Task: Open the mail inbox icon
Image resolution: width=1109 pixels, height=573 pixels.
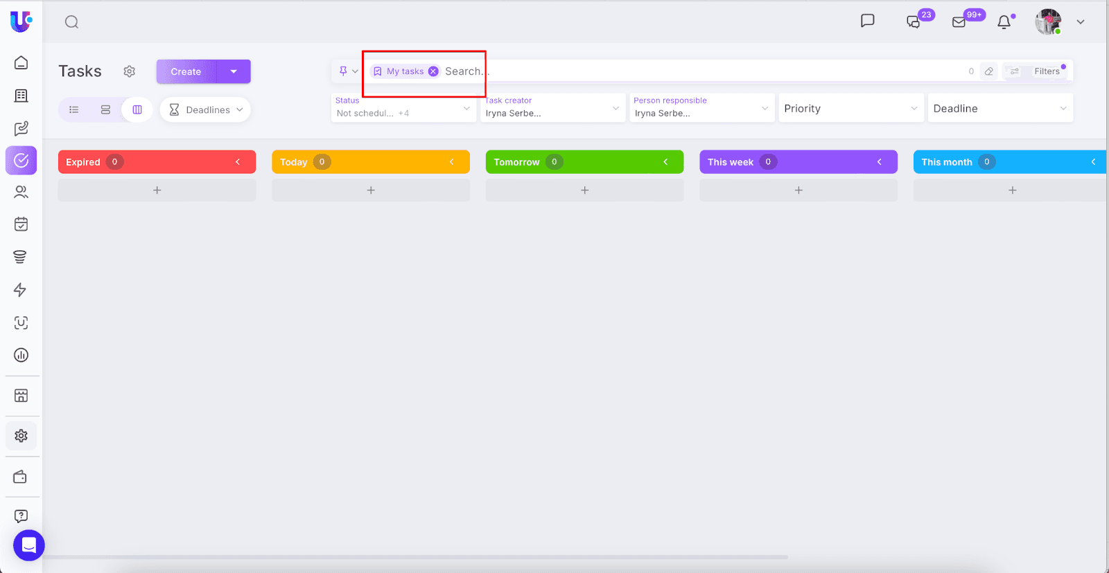Action: point(959,22)
